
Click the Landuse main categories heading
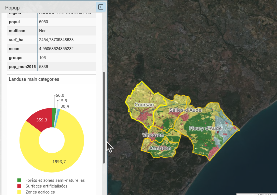tap(34, 79)
